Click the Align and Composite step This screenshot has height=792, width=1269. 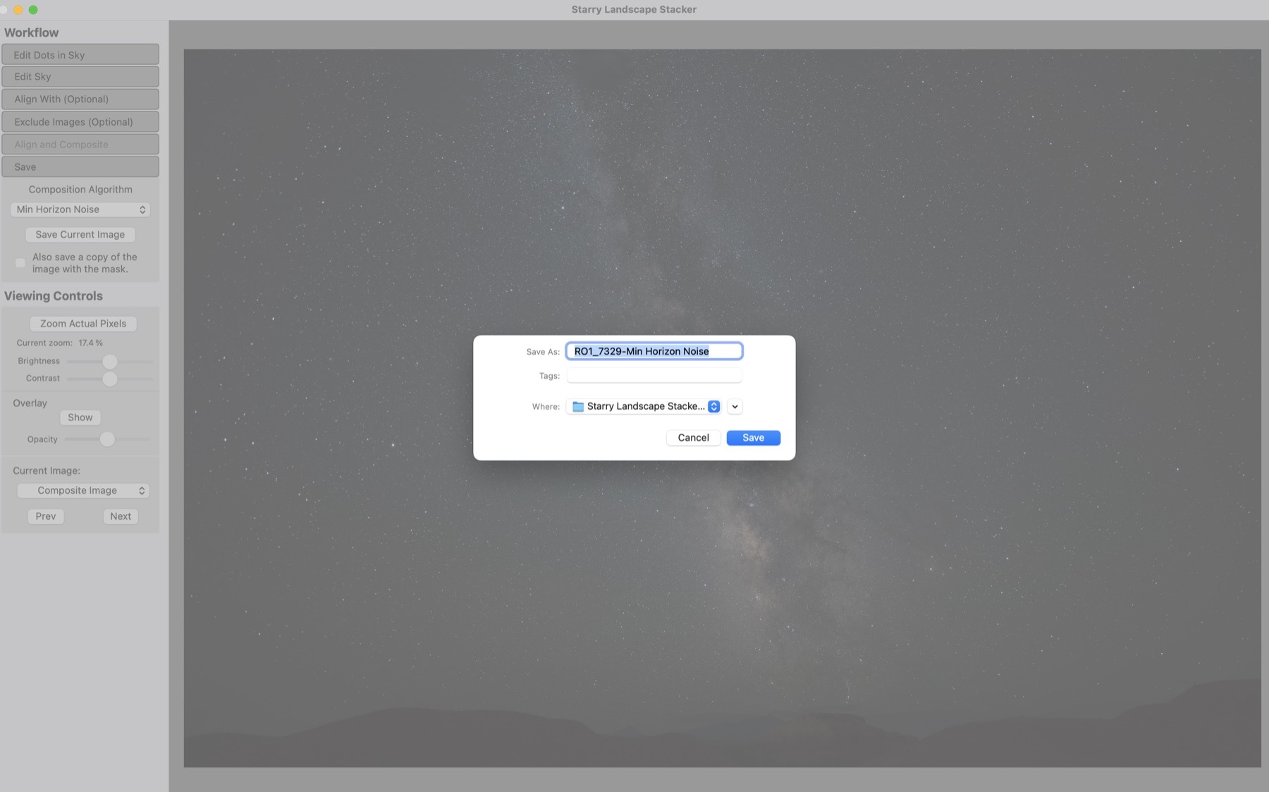point(80,145)
